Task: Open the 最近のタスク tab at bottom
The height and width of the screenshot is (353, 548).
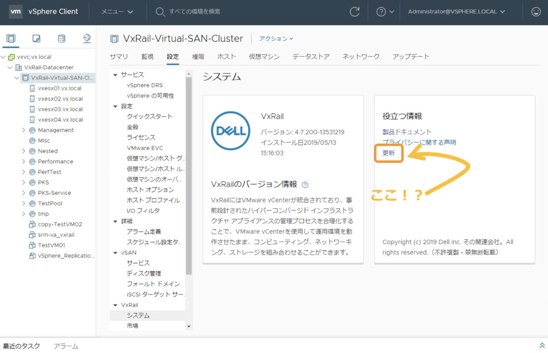Action: 21,346
